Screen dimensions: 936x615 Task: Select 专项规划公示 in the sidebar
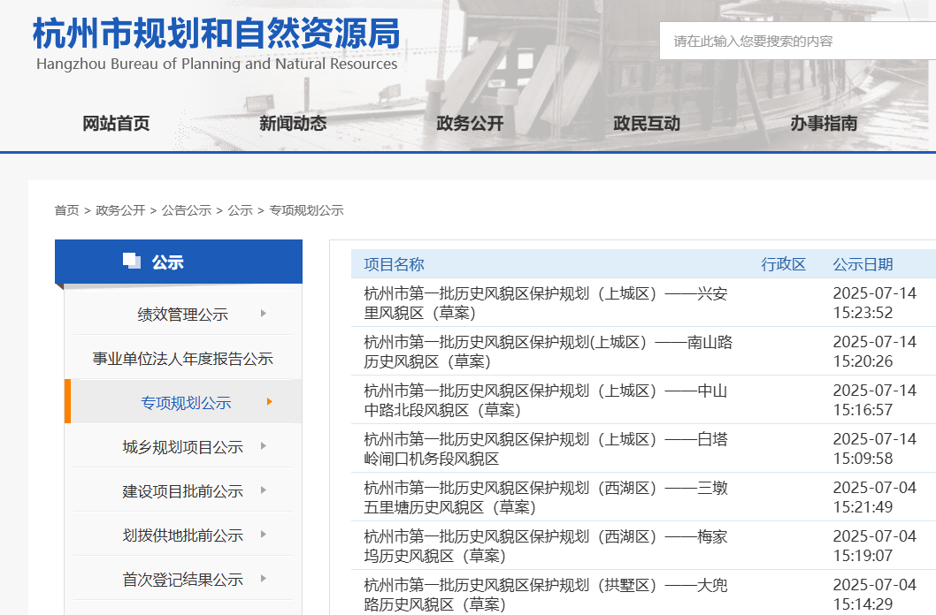186,402
